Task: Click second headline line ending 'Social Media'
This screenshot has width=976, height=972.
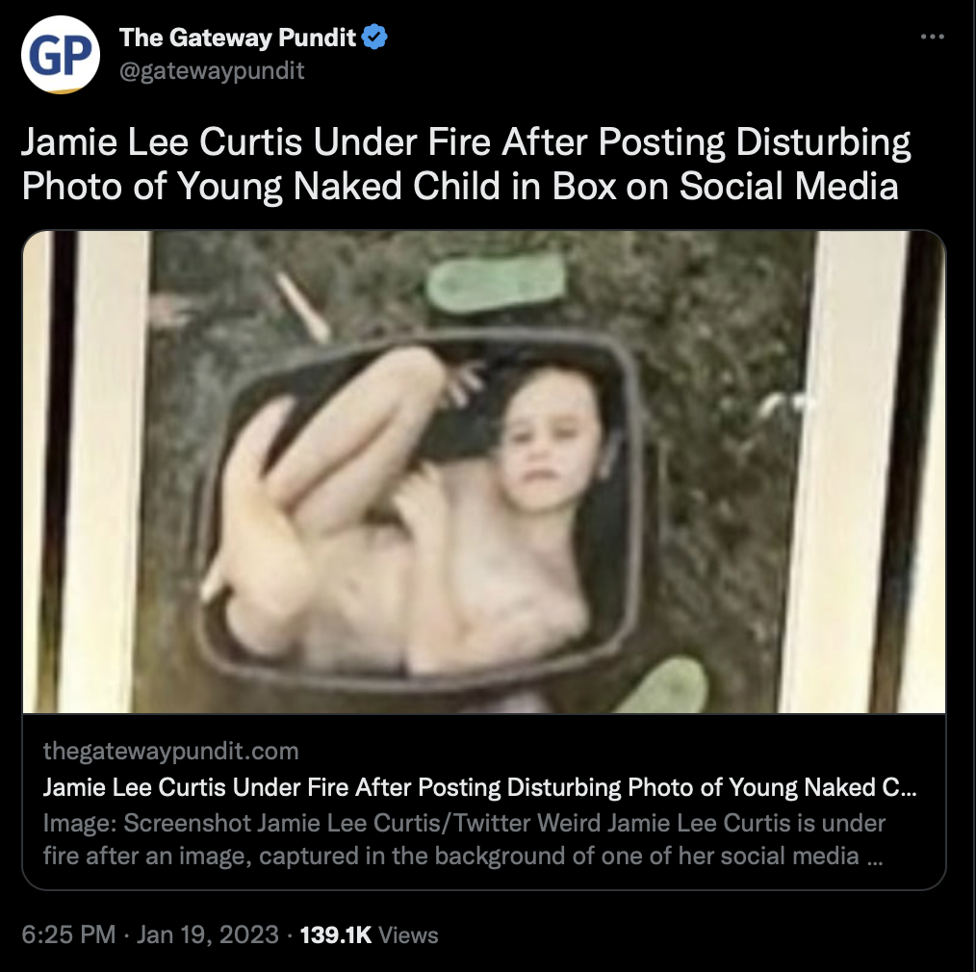Action: pos(460,186)
